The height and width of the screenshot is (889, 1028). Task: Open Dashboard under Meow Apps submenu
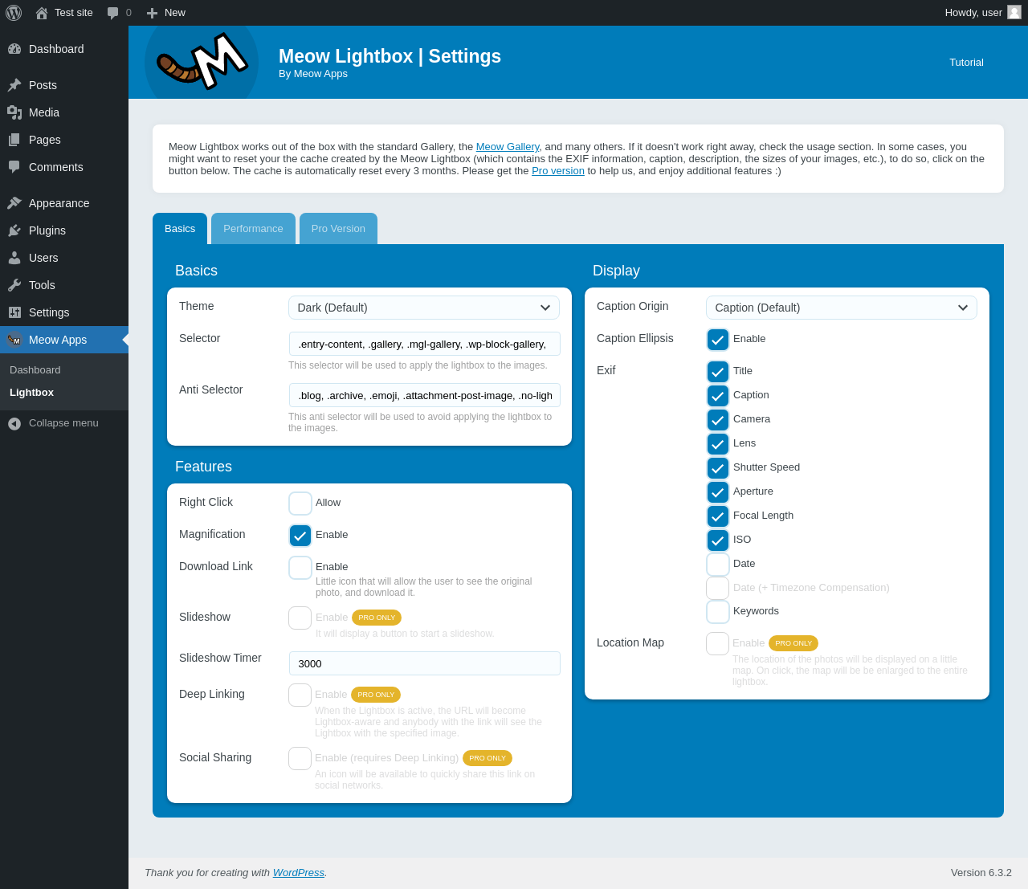coord(35,370)
